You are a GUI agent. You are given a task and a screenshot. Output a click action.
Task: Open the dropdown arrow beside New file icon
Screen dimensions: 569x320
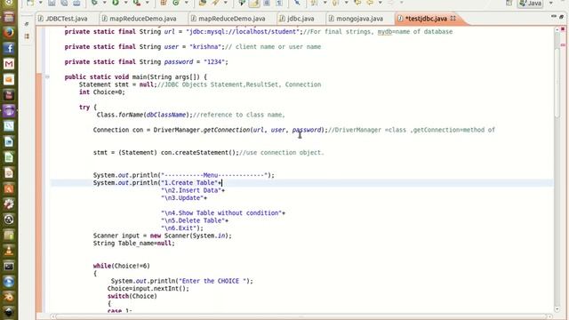[x=40, y=3]
